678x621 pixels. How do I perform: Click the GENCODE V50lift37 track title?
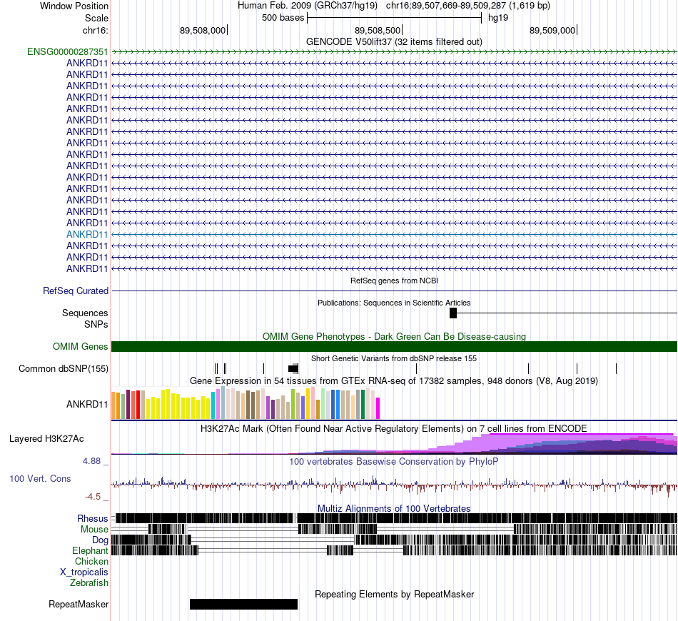pyautogui.click(x=395, y=42)
